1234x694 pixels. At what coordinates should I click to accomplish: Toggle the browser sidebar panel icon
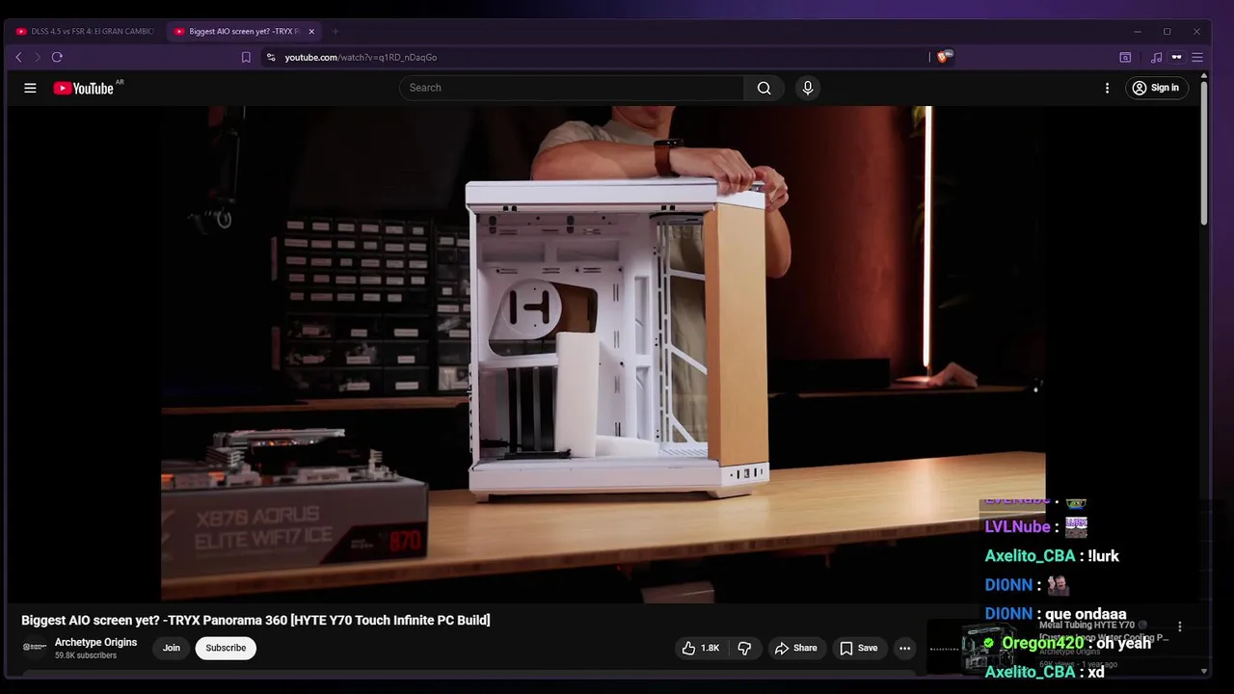pyautogui.click(x=1125, y=57)
